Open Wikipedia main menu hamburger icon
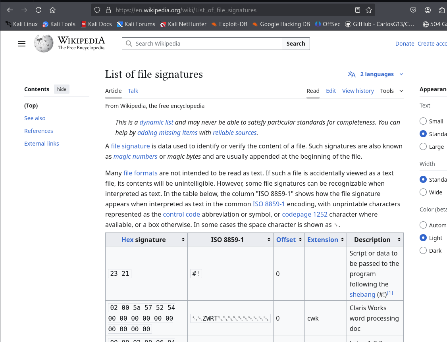Viewport: 447px width, 342px height. click(22, 44)
